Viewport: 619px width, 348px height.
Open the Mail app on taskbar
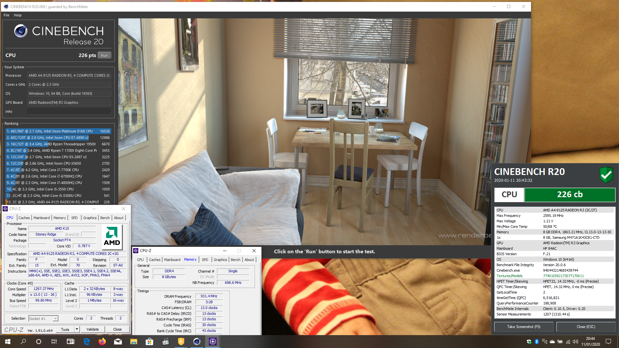click(x=118, y=342)
